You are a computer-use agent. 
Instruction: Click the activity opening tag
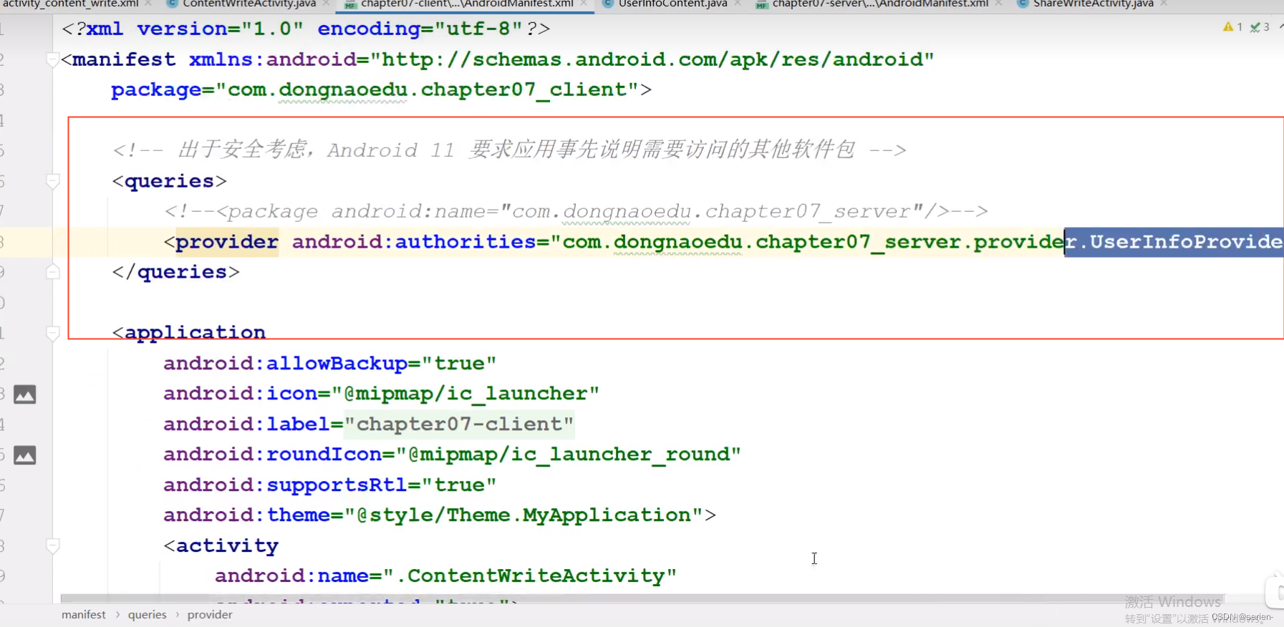tap(221, 546)
